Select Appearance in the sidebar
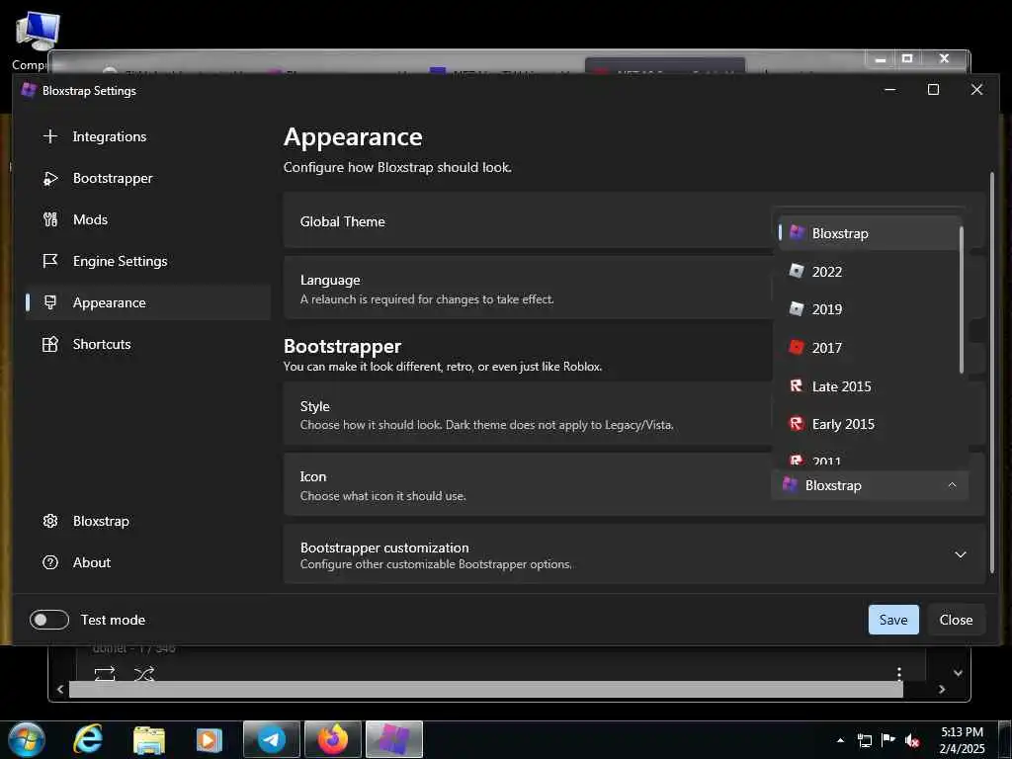The image size is (1012, 759). coord(148,302)
